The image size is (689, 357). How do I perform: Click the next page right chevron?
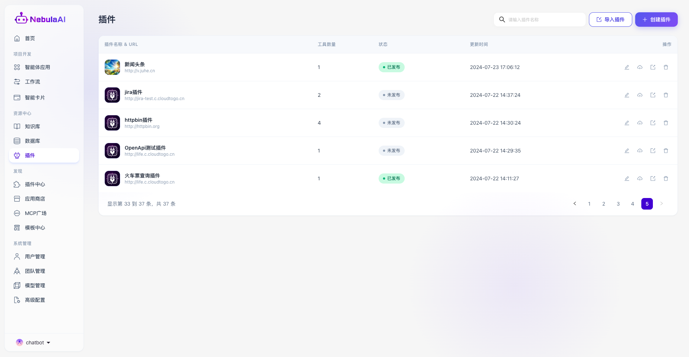[662, 203]
